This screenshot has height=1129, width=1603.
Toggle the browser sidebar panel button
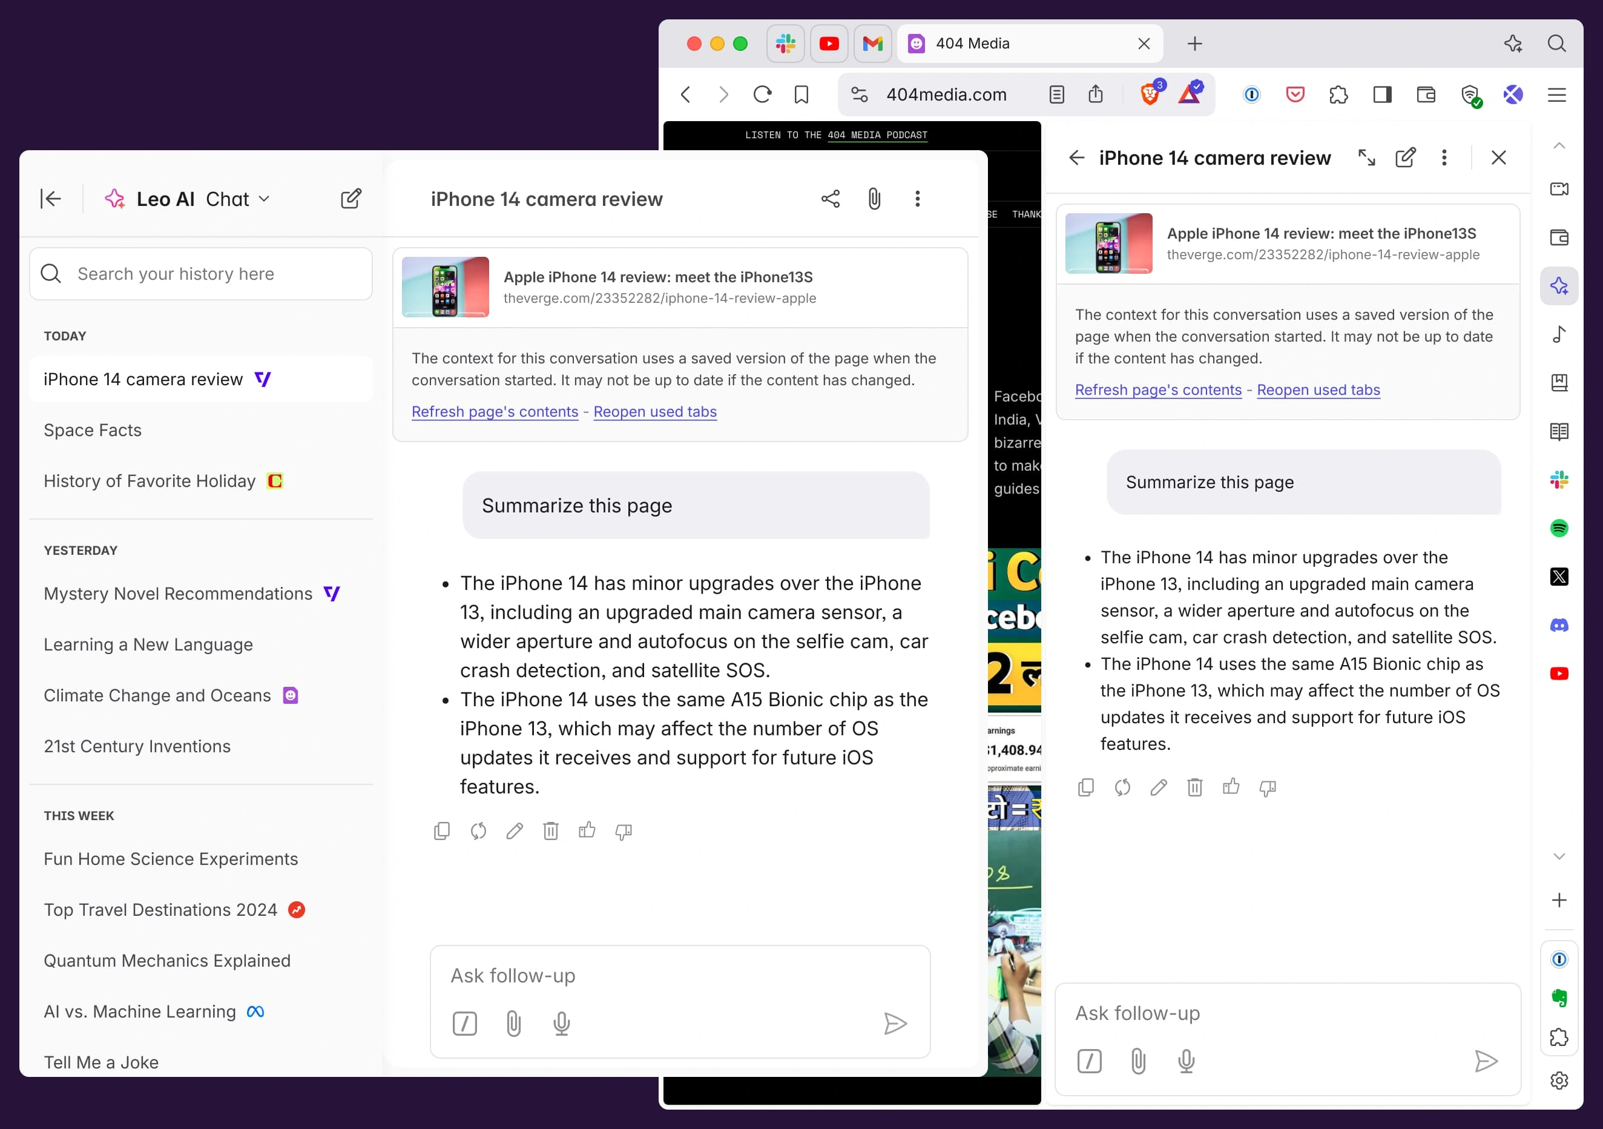1381,94
